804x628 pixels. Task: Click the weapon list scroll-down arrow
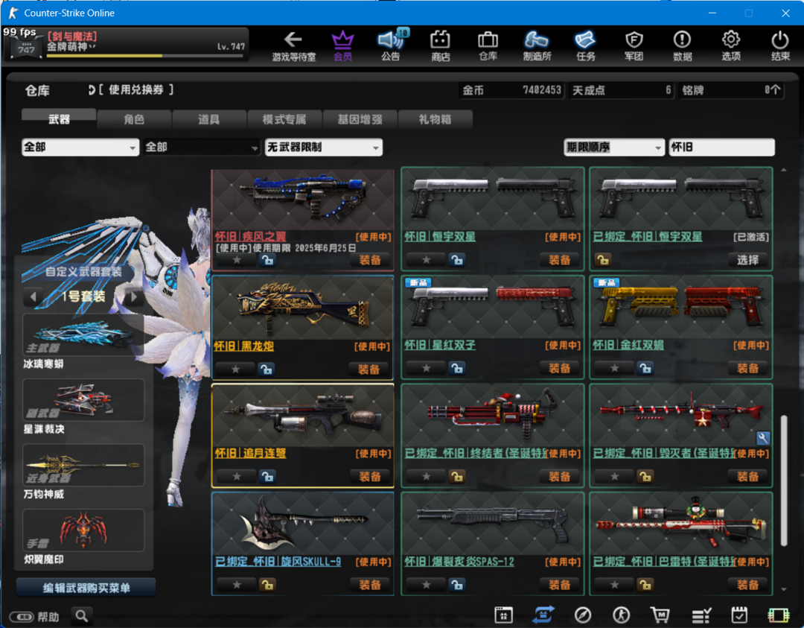point(783,589)
